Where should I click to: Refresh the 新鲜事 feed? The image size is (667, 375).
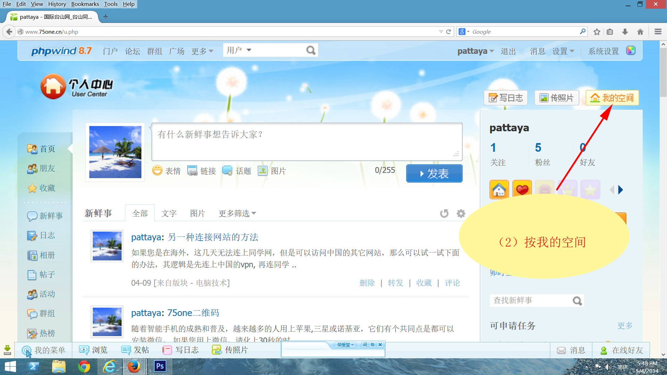pos(444,213)
